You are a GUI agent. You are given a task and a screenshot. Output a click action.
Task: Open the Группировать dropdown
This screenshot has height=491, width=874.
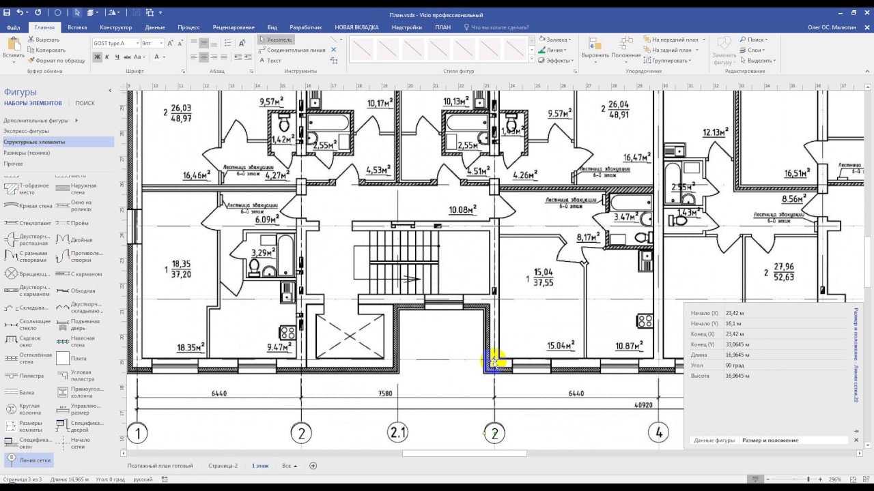coord(668,60)
